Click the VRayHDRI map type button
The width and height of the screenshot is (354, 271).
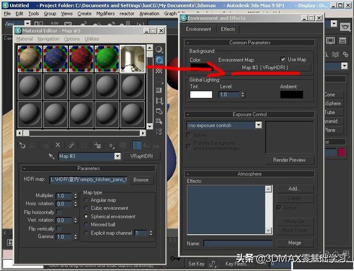point(142,156)
